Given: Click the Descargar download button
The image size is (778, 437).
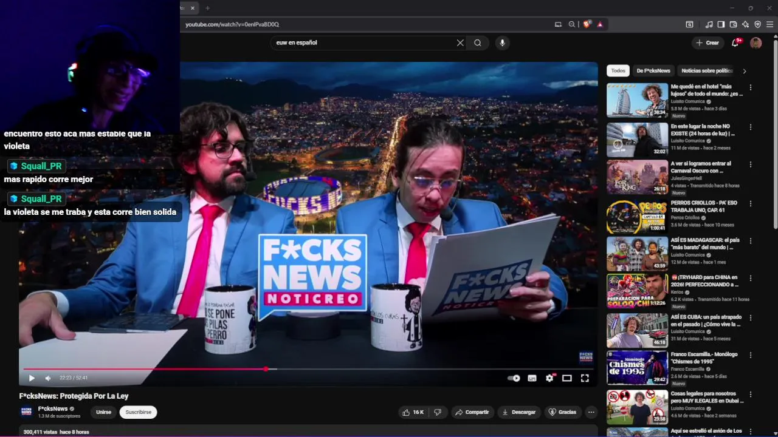Looking at the screenshot, I should (x=518, y=412).
